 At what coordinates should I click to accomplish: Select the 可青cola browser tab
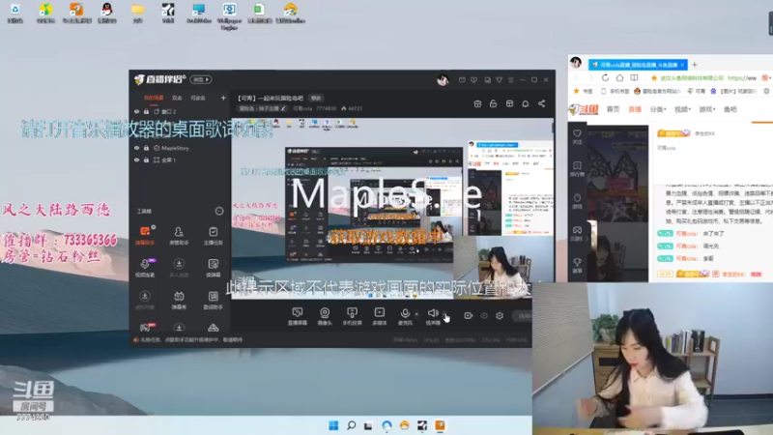click(x=638, y=65)
